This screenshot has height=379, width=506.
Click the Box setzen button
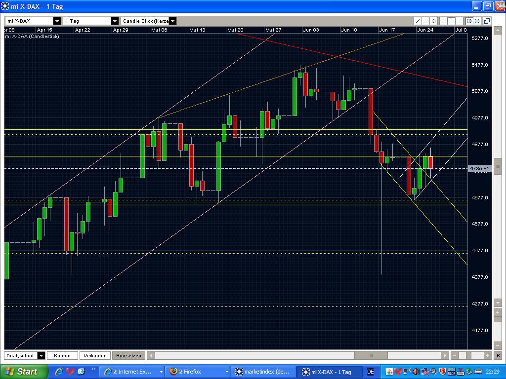click(x=128, y=355)
